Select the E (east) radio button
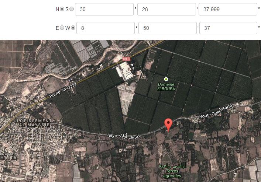 click(62, 28)
